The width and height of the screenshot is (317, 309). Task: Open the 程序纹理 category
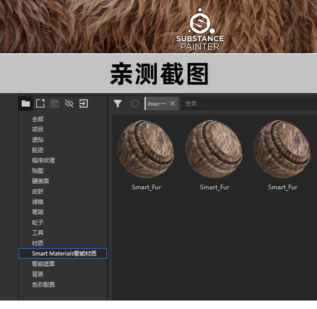43,160
